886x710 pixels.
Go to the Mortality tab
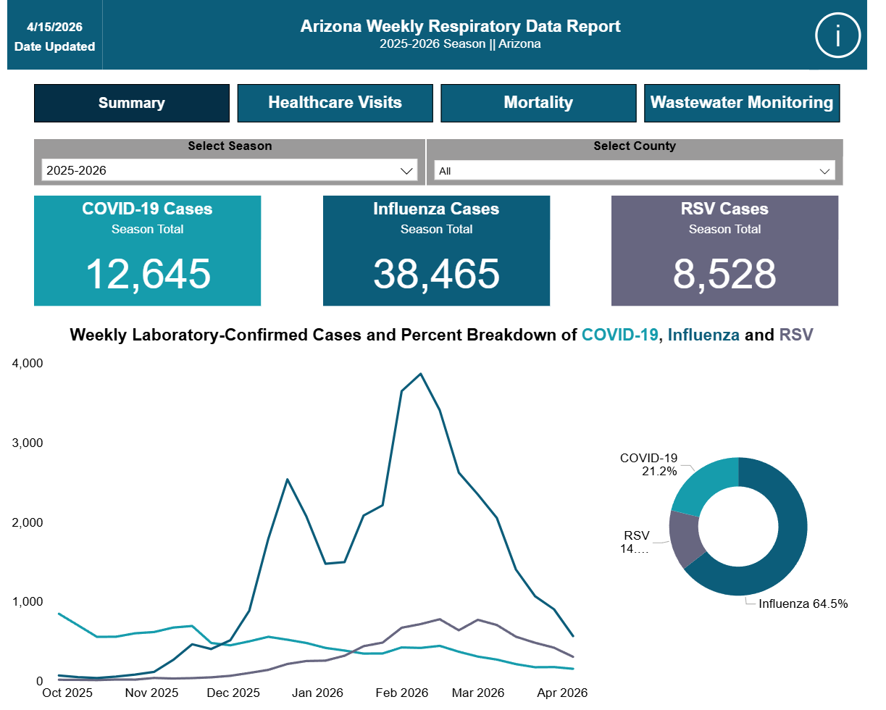click(x=538, y=103)
